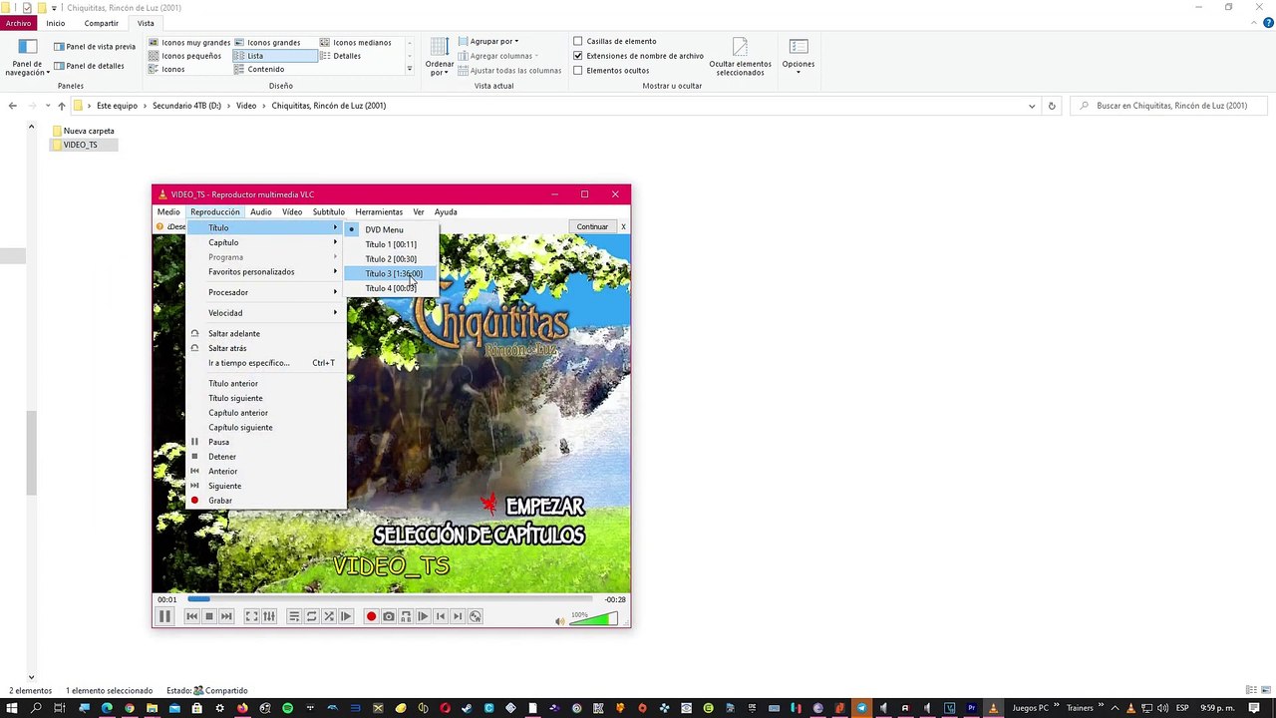Image resolution: width=1276 pixels, height=718 pixels.
Task: Click the Continuar button in VLC
Action: [x=592, y=226]
